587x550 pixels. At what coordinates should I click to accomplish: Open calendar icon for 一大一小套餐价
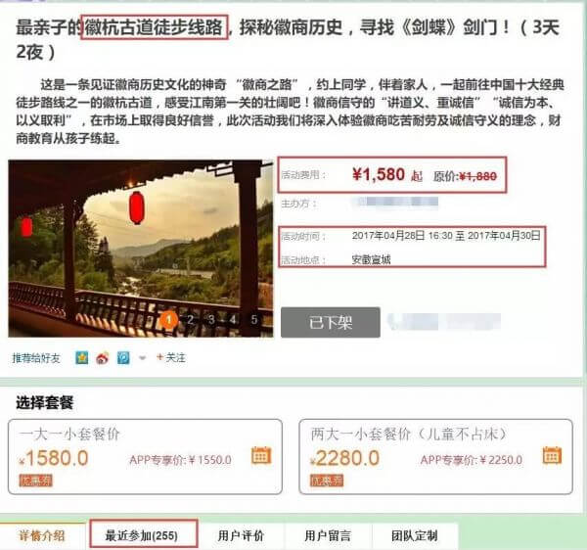[x=261, y=455]
